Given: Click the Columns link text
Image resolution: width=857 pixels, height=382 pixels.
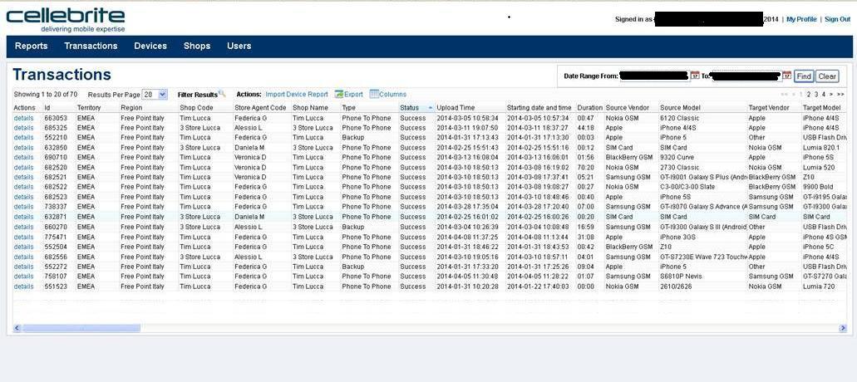Looking at the screenshot, I should (392, 95).
